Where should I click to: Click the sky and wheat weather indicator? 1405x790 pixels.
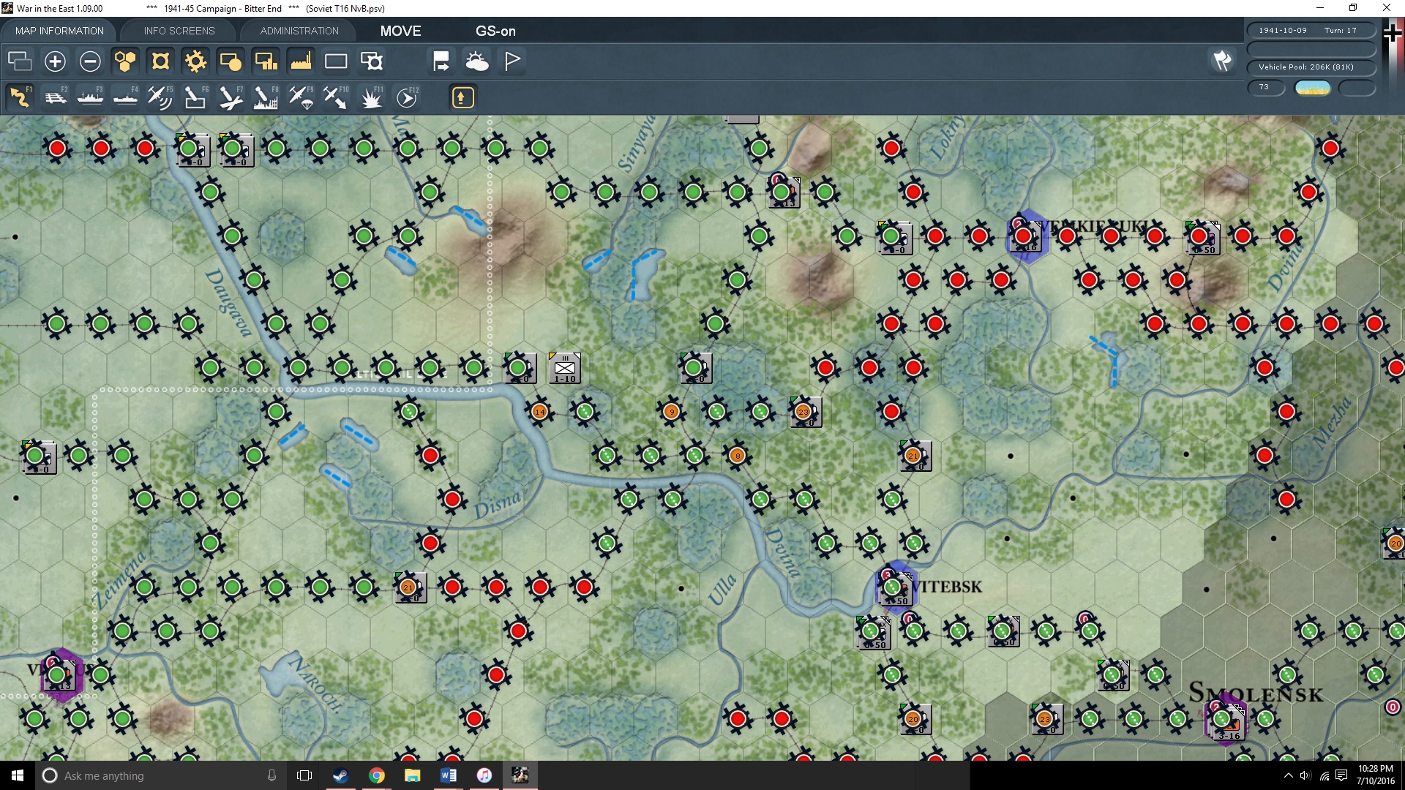[1312, 88]
